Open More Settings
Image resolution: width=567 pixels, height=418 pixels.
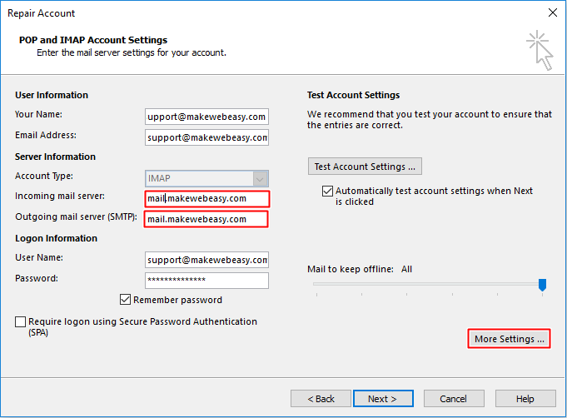pos(509,339)
